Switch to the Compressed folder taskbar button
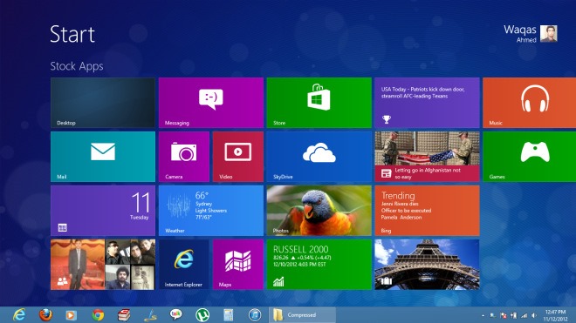 [x=302, y=315]
